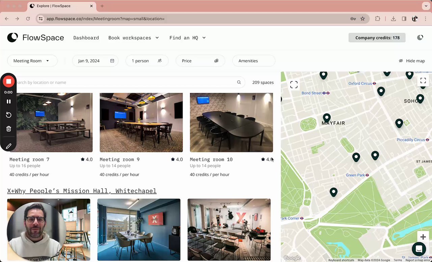Click the FlowSpace logo icon
The height and width of the screenshot is (262, 432).
pyautogui.click(x=12, y=37)
